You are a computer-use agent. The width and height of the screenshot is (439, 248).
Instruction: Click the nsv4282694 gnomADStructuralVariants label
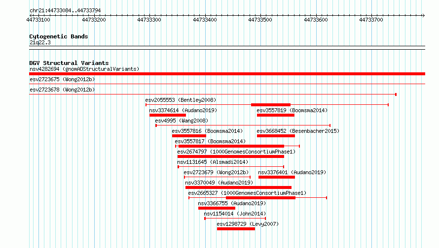84,69
